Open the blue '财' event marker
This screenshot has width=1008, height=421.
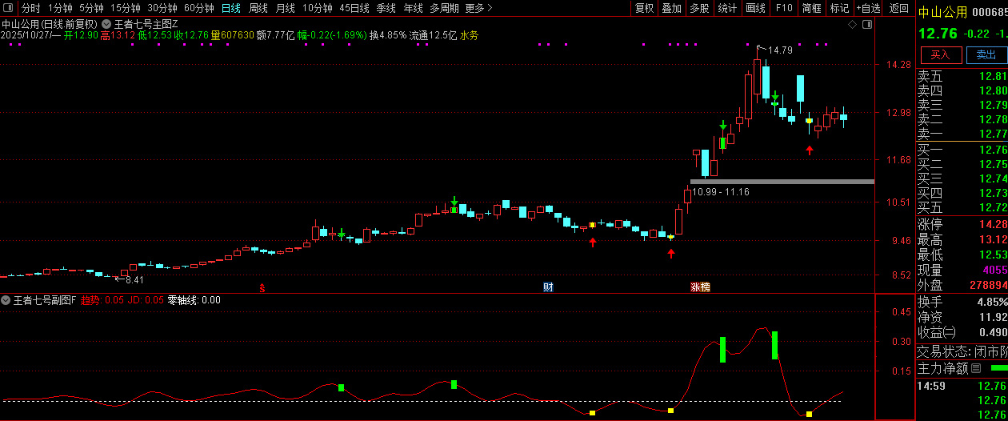coord(548,287)
